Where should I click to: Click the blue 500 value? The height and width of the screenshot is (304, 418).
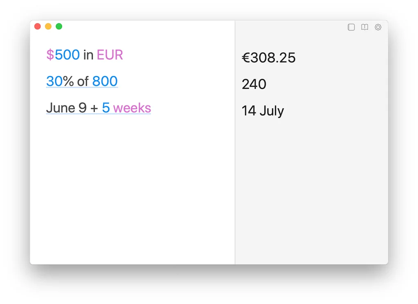point(67,55)
